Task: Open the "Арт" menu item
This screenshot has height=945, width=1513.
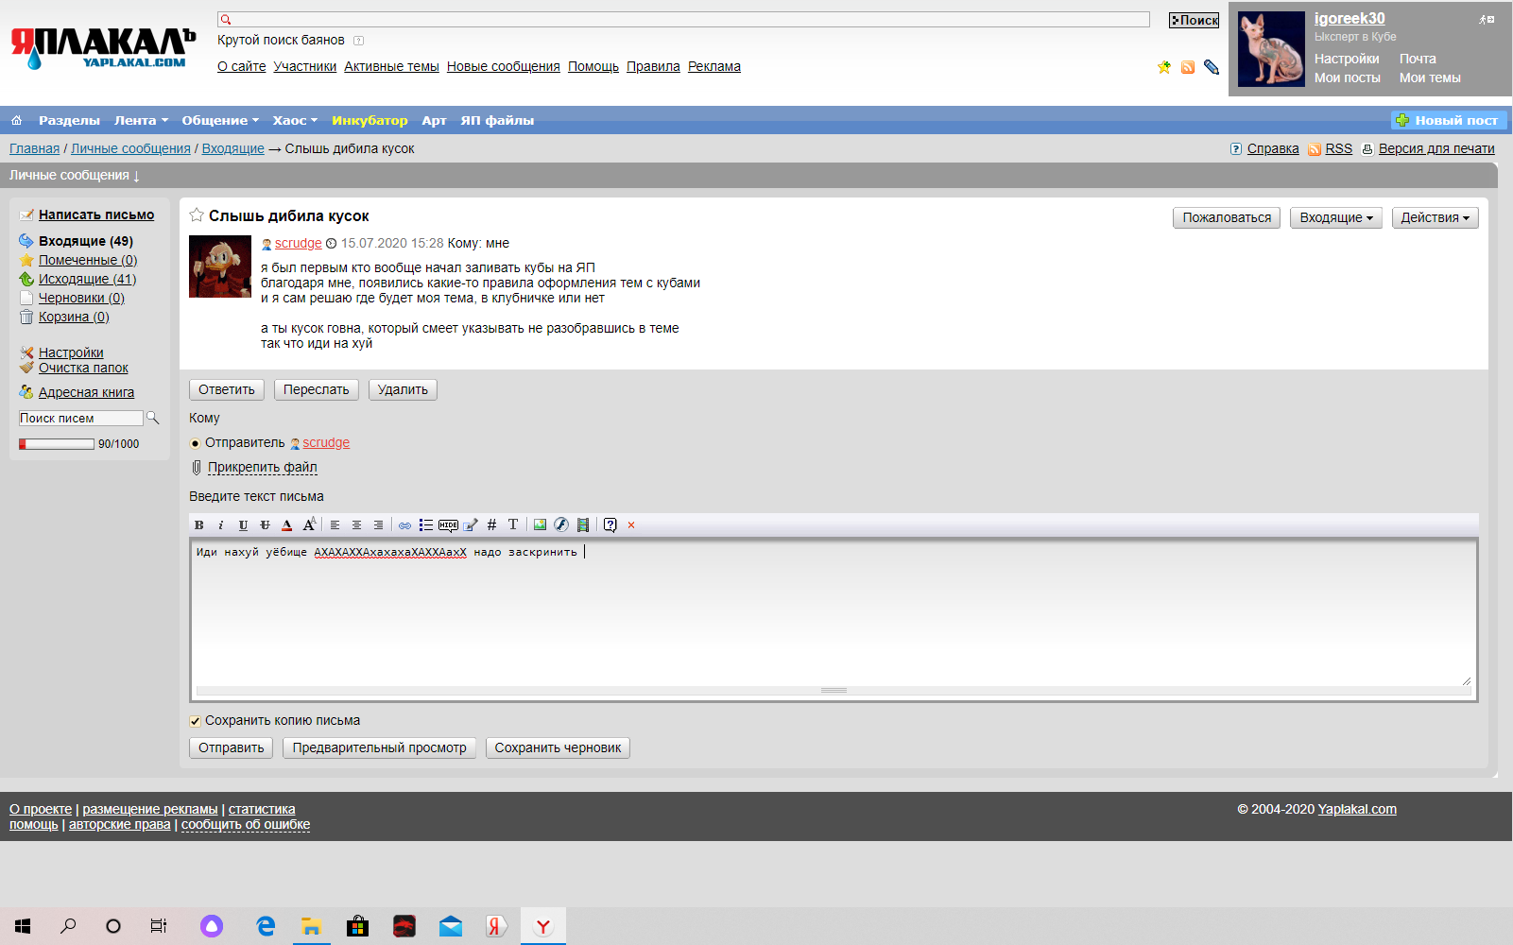Action: 434,120
